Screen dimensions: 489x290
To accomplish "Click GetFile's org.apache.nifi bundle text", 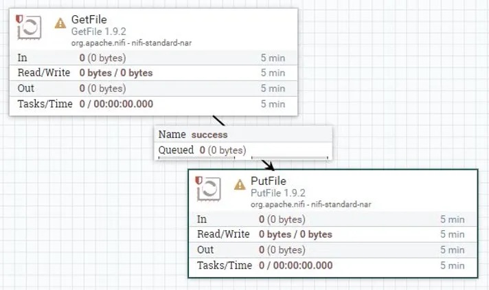I will click(x=131, y=43).
